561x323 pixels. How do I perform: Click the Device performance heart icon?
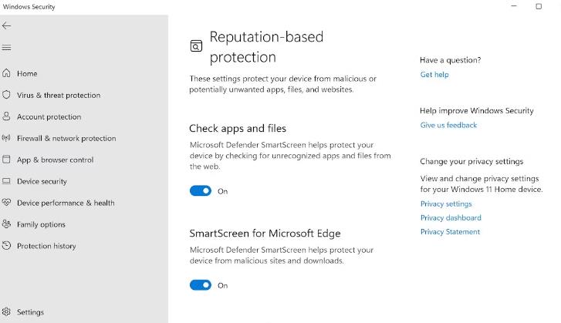pos(6,203)
